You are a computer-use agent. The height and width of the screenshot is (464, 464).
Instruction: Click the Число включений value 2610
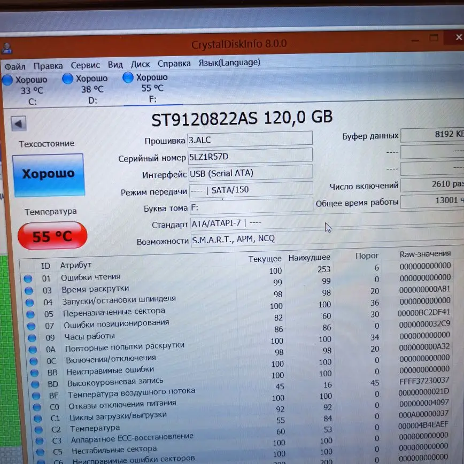[432, 184]
